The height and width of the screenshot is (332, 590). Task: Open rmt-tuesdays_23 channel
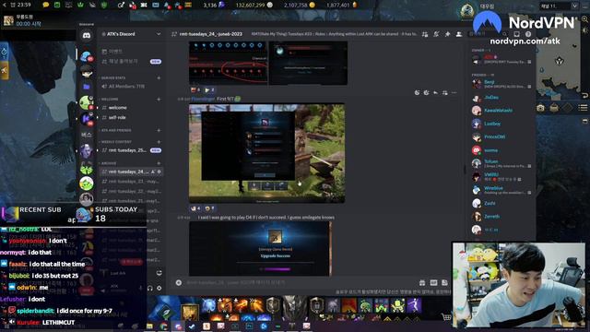coord(131,182)
